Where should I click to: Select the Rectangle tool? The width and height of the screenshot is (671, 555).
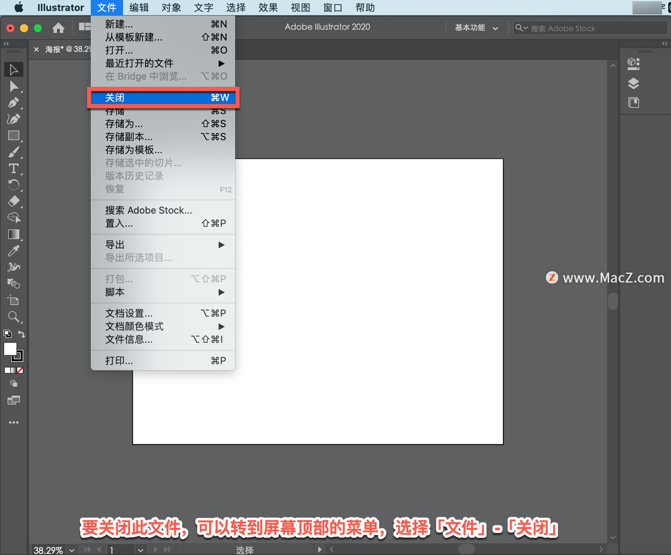13,135
